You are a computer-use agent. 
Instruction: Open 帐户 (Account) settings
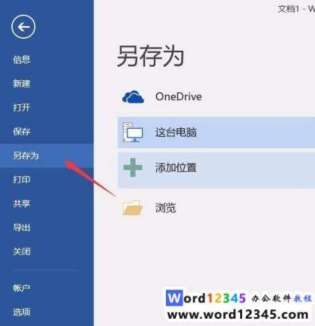pos(21,288)
